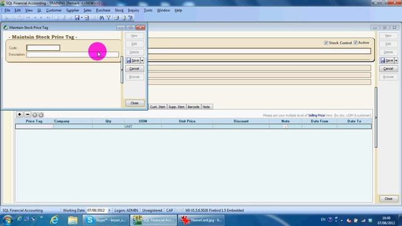Click the Unit Price column header

(187, 121)
